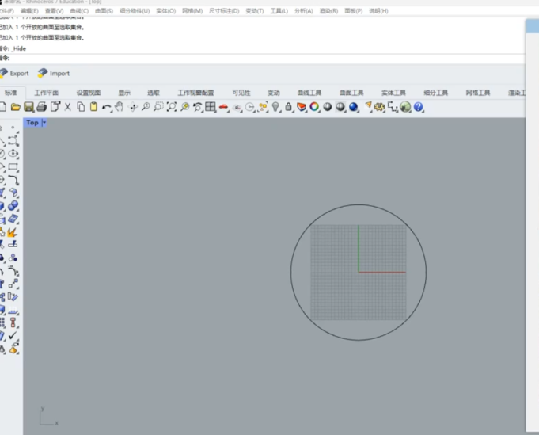Screen dimensions: 539x435
Task: Click the Undo arrow icon
Action: [106, 107]
